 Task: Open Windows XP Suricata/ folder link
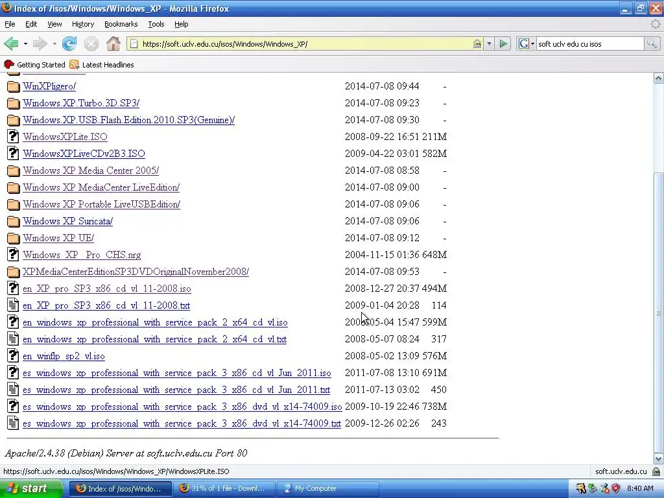[x=67, y=221]
